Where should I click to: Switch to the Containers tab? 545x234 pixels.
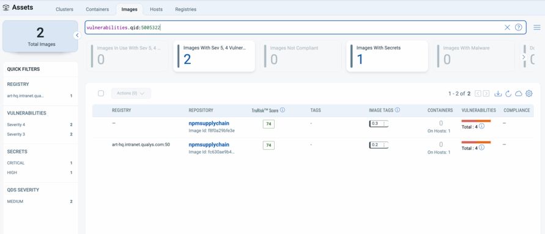[x=97, y=9]
